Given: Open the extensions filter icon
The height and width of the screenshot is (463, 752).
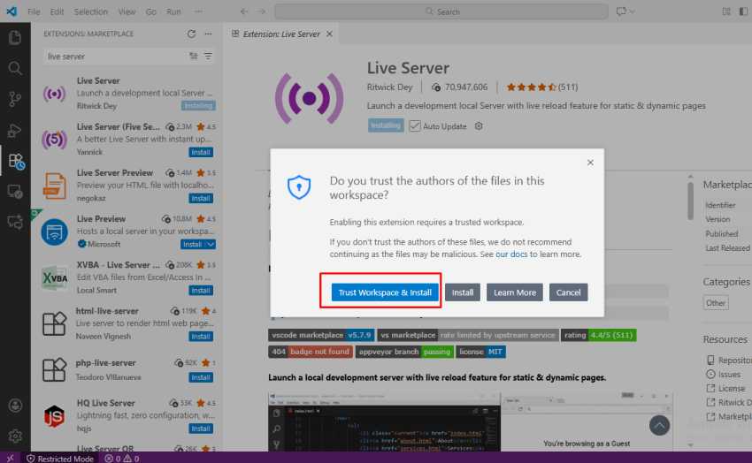Looking at the screenshot, I should [x=208, y=56].
